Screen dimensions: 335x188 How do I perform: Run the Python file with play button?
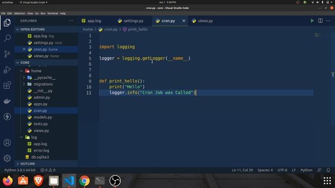tap(312, 21)
